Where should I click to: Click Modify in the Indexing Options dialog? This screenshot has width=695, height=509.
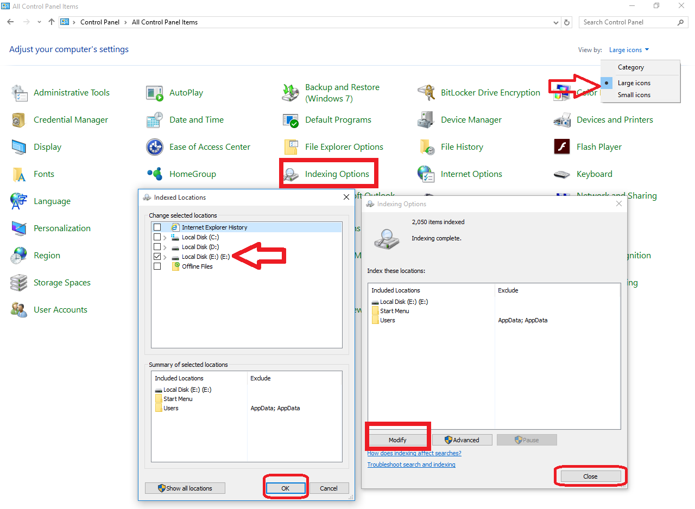coord(397,440)
